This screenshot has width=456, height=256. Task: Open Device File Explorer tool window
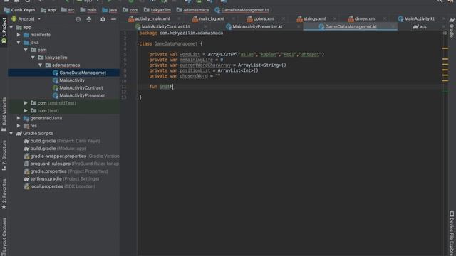coord(452,233)
